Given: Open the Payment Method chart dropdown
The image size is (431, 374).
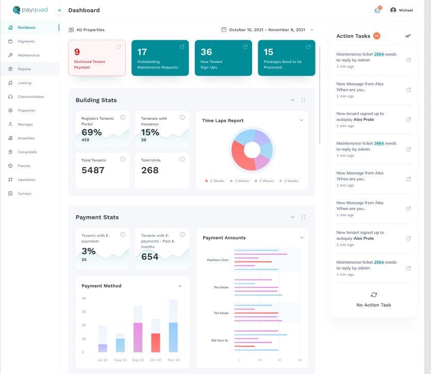Looking at the screenshot, I should click(180, 285).
